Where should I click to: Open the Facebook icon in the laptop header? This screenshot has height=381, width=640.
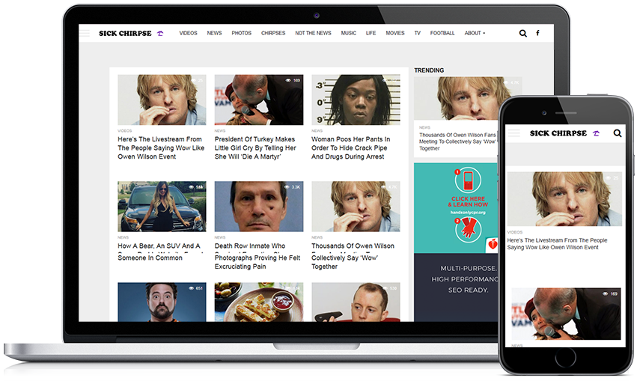click(x=537, y=33)
